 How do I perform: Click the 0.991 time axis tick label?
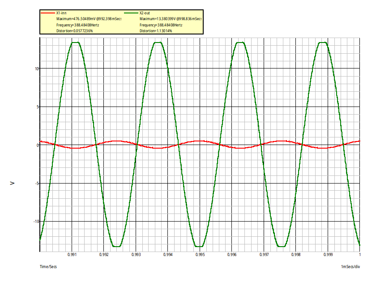[72, 254]
